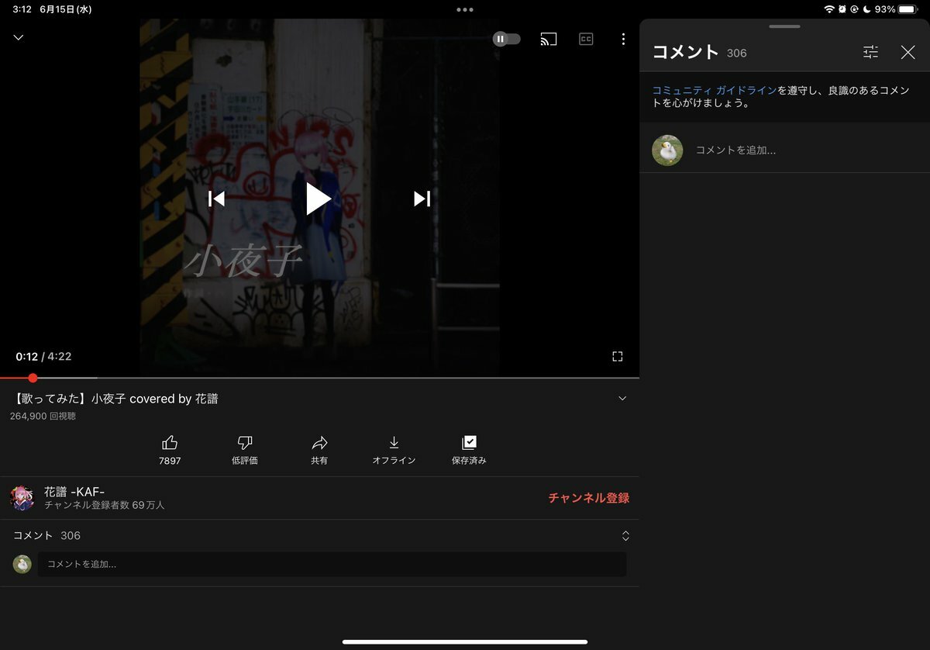Viewport: 930px width, 650px height.
Task: Toggle the autoplay switch
Action: click(x=507, y=39)
